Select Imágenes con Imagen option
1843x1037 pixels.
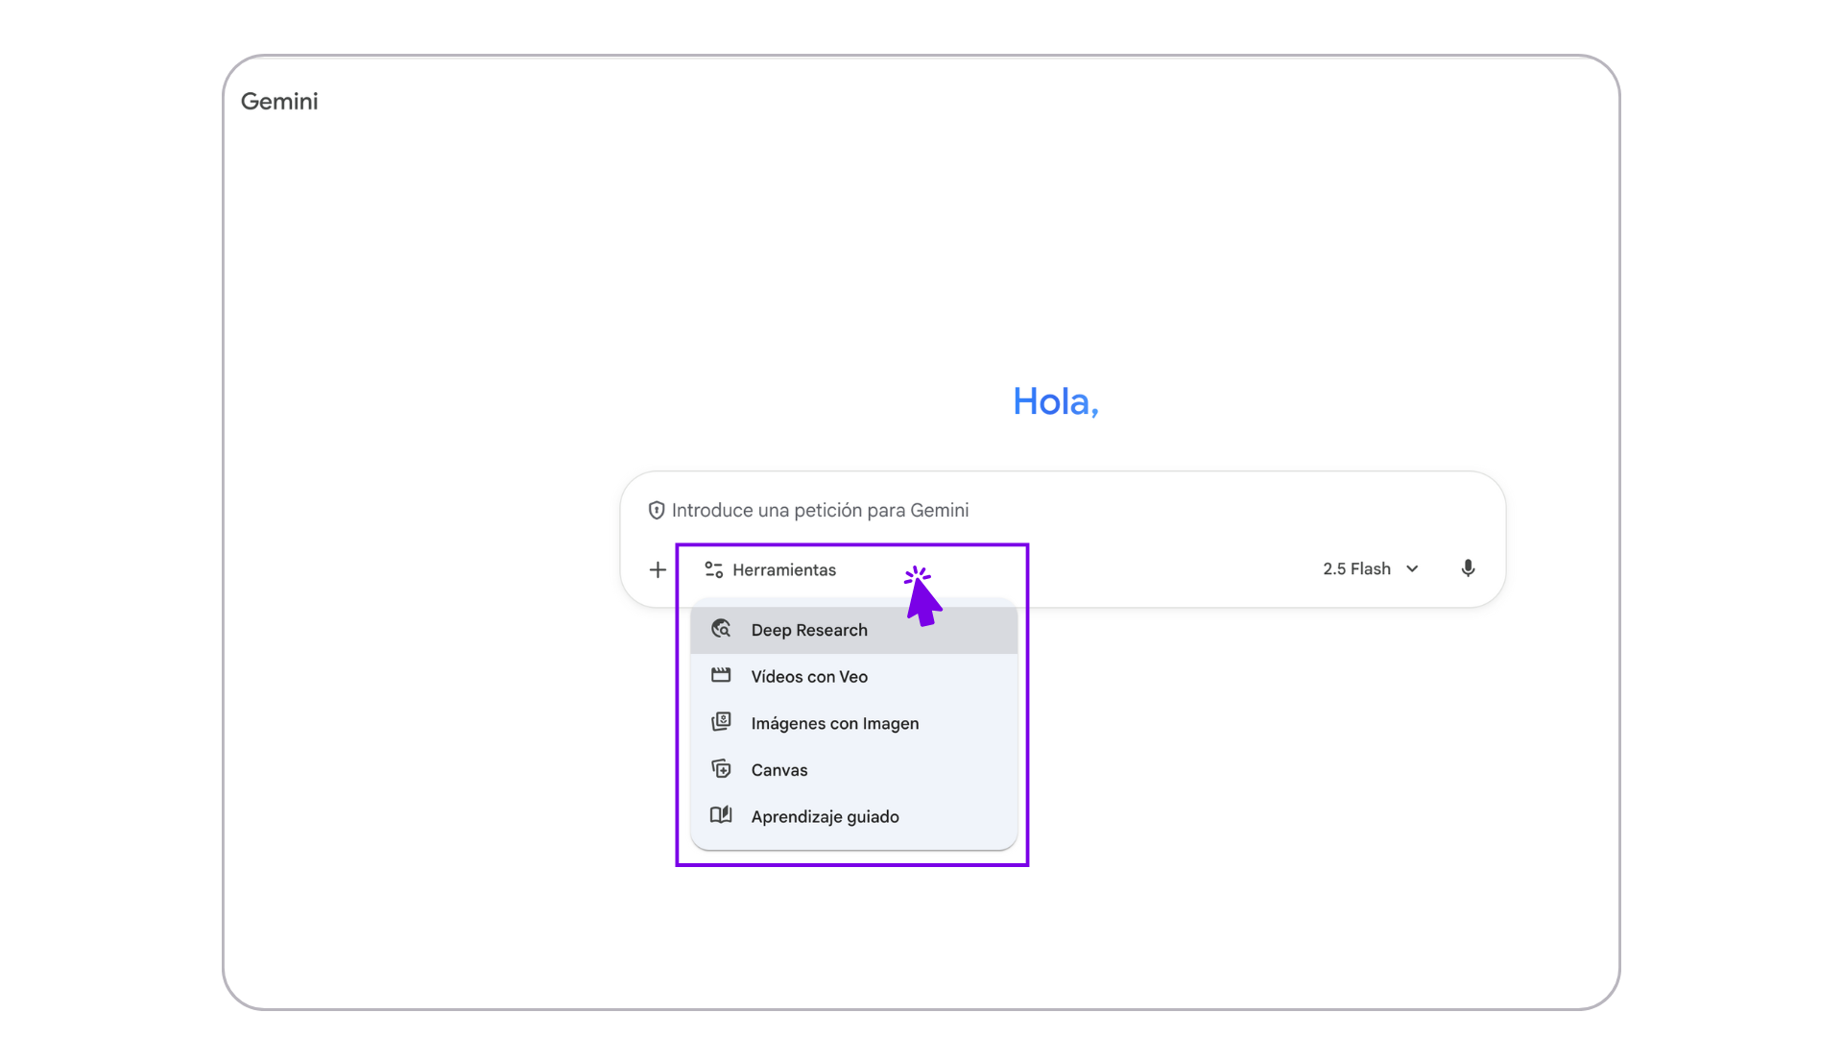(x=834, y=724)
